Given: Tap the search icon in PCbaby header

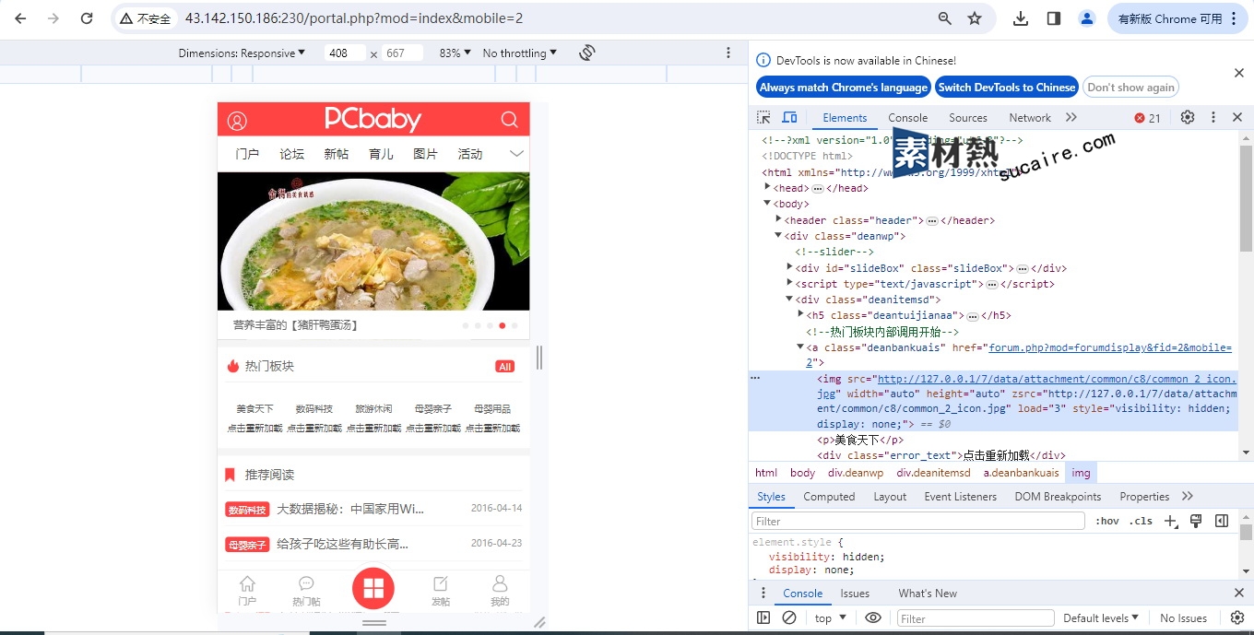Looking at the screenshot, I should 509,120.
